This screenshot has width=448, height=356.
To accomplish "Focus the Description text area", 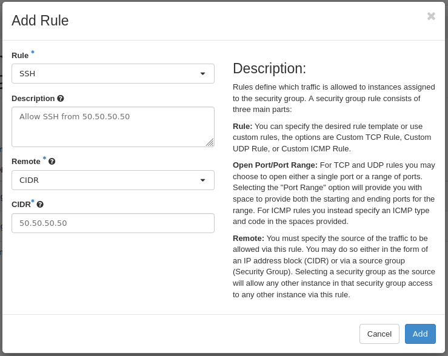I will coord(113,127).
